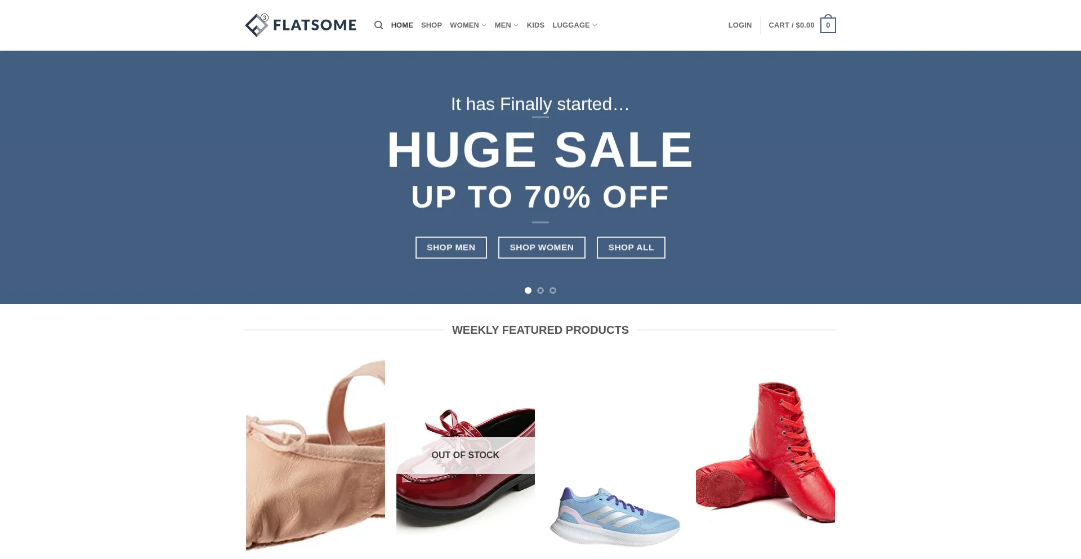The width and height of the screenshot is (1081, 559).
Task: Open the Home menu item
Action: tap(402, 25)
